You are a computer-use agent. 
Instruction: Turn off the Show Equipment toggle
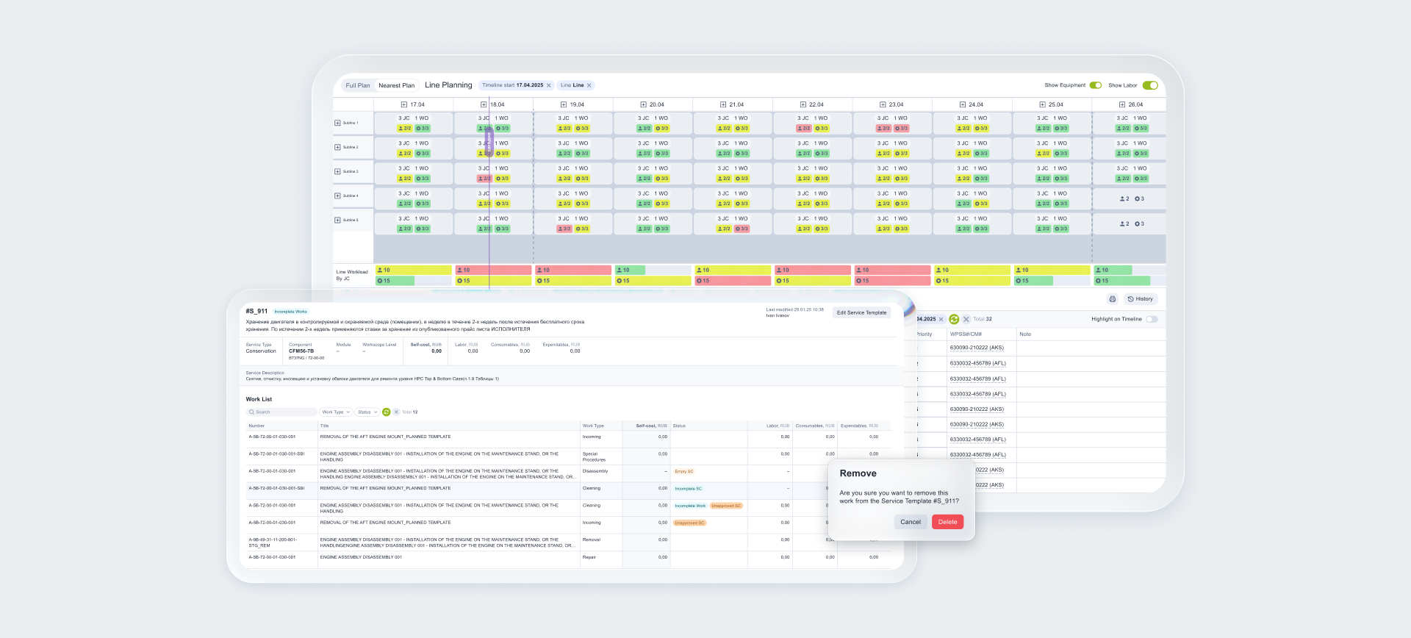point(1095,85)
